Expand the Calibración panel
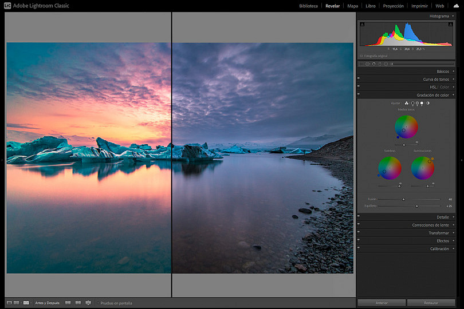This screenshot has height=309, width=464. click(406, 249)
